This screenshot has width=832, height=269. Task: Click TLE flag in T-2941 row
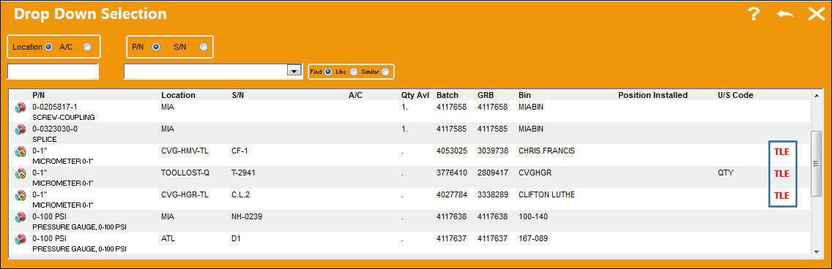pyautogui.click(x=782, y=174)
